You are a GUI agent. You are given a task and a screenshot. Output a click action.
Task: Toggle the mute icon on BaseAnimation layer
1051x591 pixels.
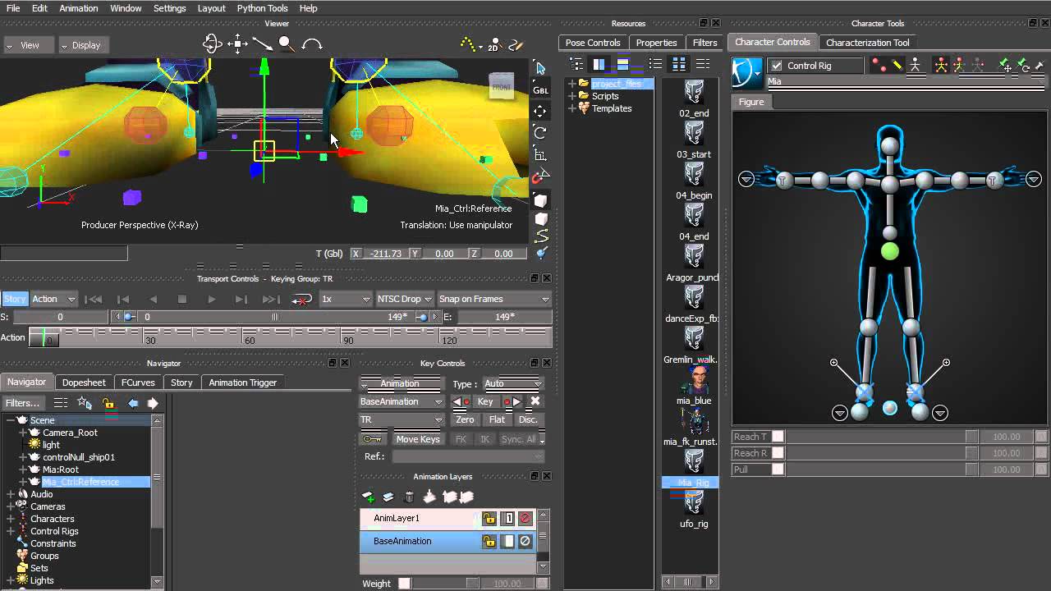coord(525,542)
